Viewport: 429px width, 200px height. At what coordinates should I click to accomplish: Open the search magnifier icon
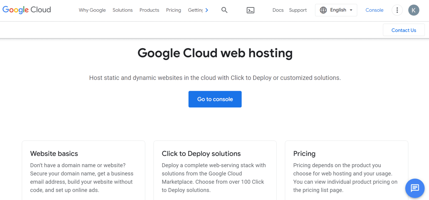(224, 10)
